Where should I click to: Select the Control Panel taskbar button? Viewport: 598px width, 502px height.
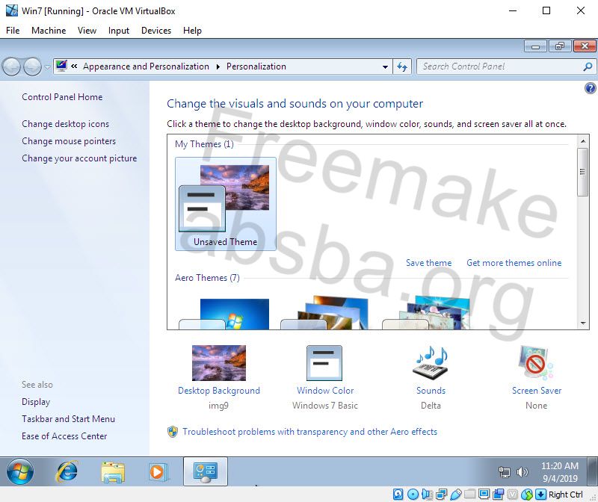pyautogui.click(x=206, y=471)
